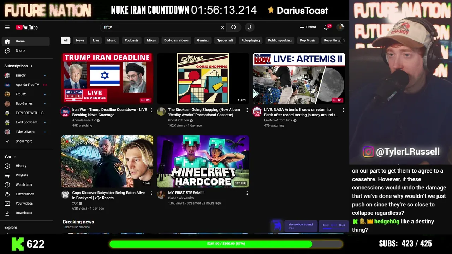Open the EXPLORE WITH US subscription
452x254 pixels.
[25, 113]
